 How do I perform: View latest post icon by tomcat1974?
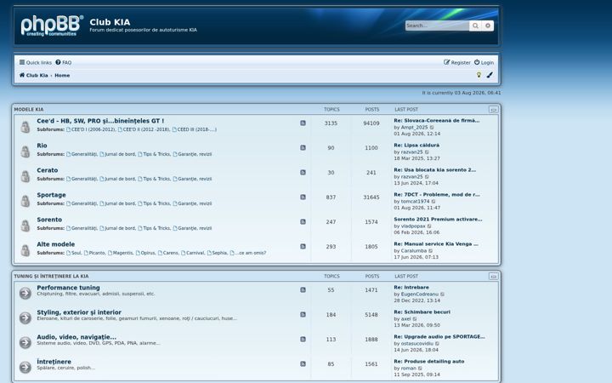coord(433,201)
